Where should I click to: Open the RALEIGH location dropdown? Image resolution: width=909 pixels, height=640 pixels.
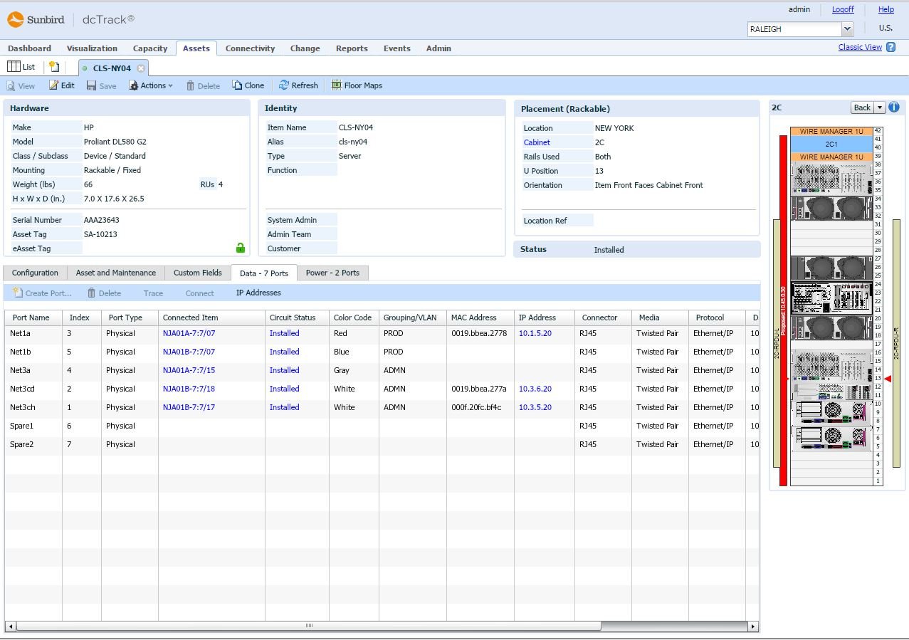[846, 28]
